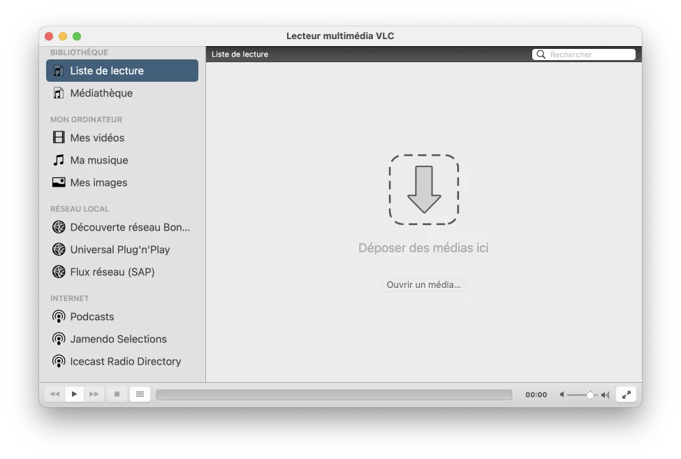Set maximum volume with loud speaker icon
This screenshot has height=459, width=681.
605,395
